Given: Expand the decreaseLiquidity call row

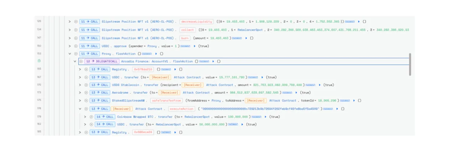Looking at the screenshot, I should [70, 22].
